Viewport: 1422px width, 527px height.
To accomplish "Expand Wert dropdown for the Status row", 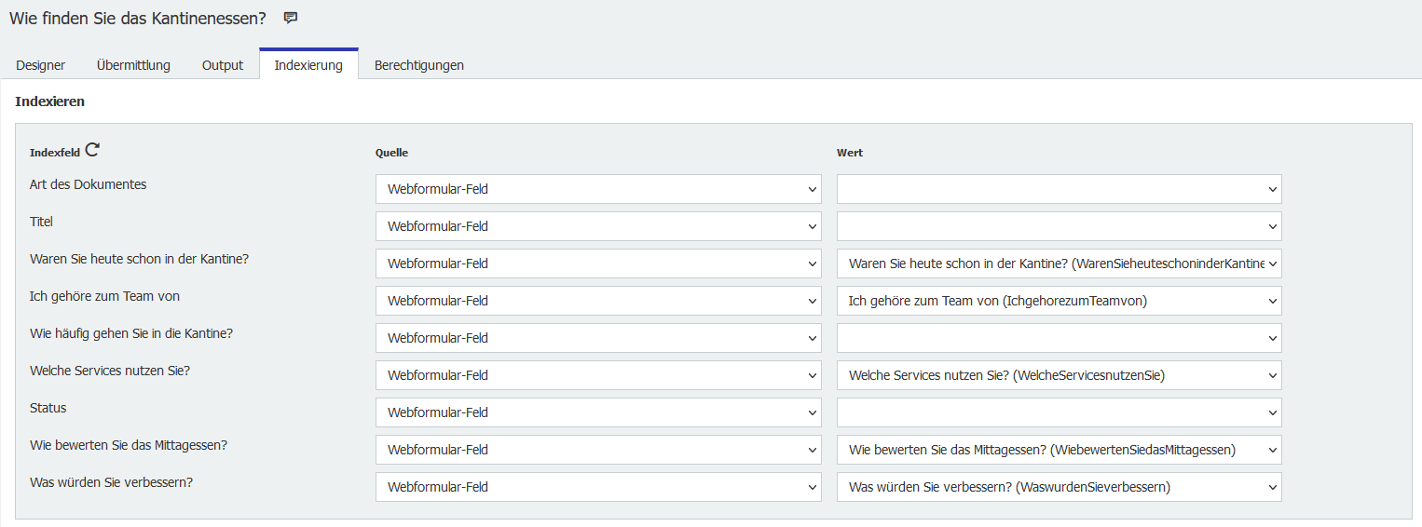I will [1059, 412].
